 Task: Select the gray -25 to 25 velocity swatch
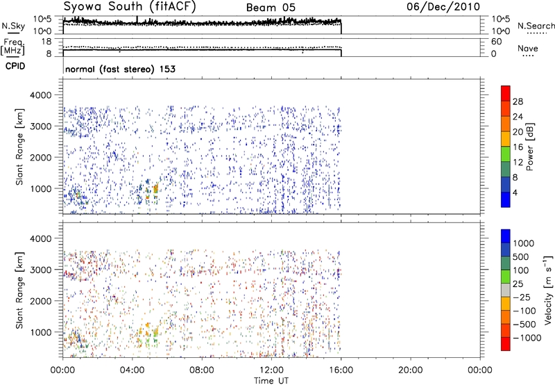(506, 290)
